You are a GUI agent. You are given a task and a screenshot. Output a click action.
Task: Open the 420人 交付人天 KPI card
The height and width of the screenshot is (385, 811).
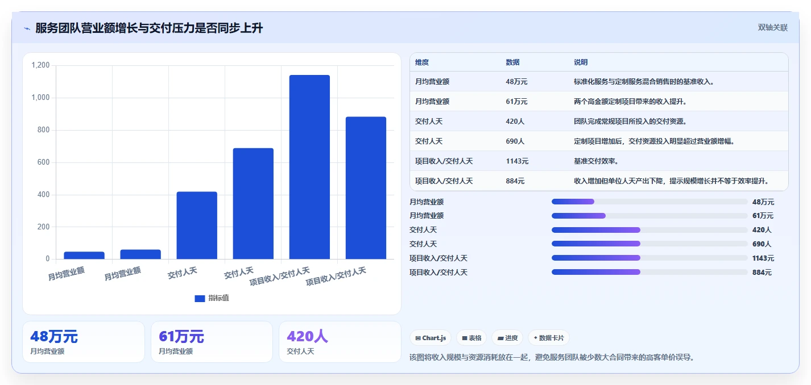[x=340, y=342]
